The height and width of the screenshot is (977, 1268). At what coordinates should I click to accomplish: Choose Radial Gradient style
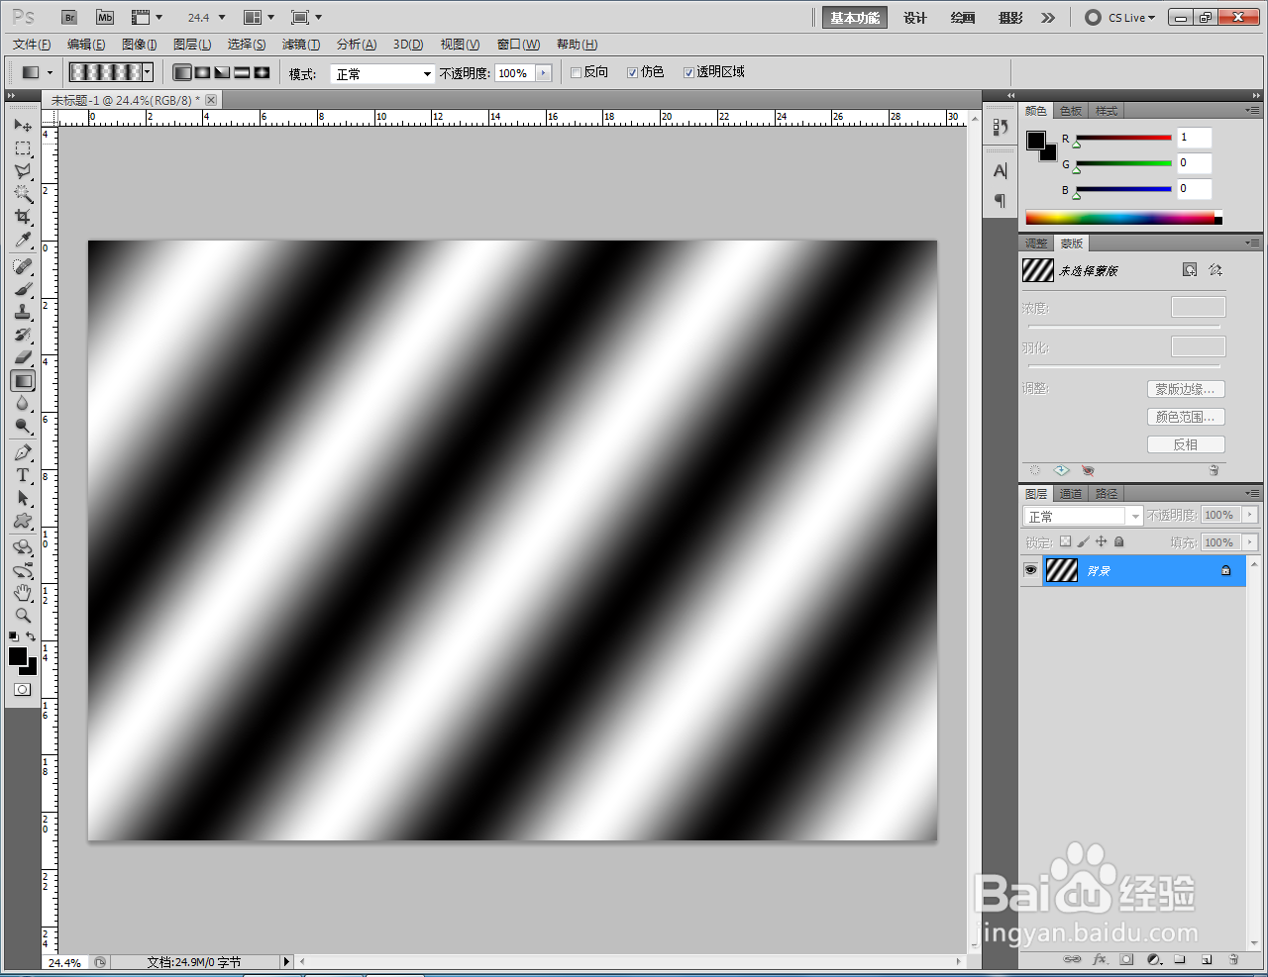(x=202, y=72)
